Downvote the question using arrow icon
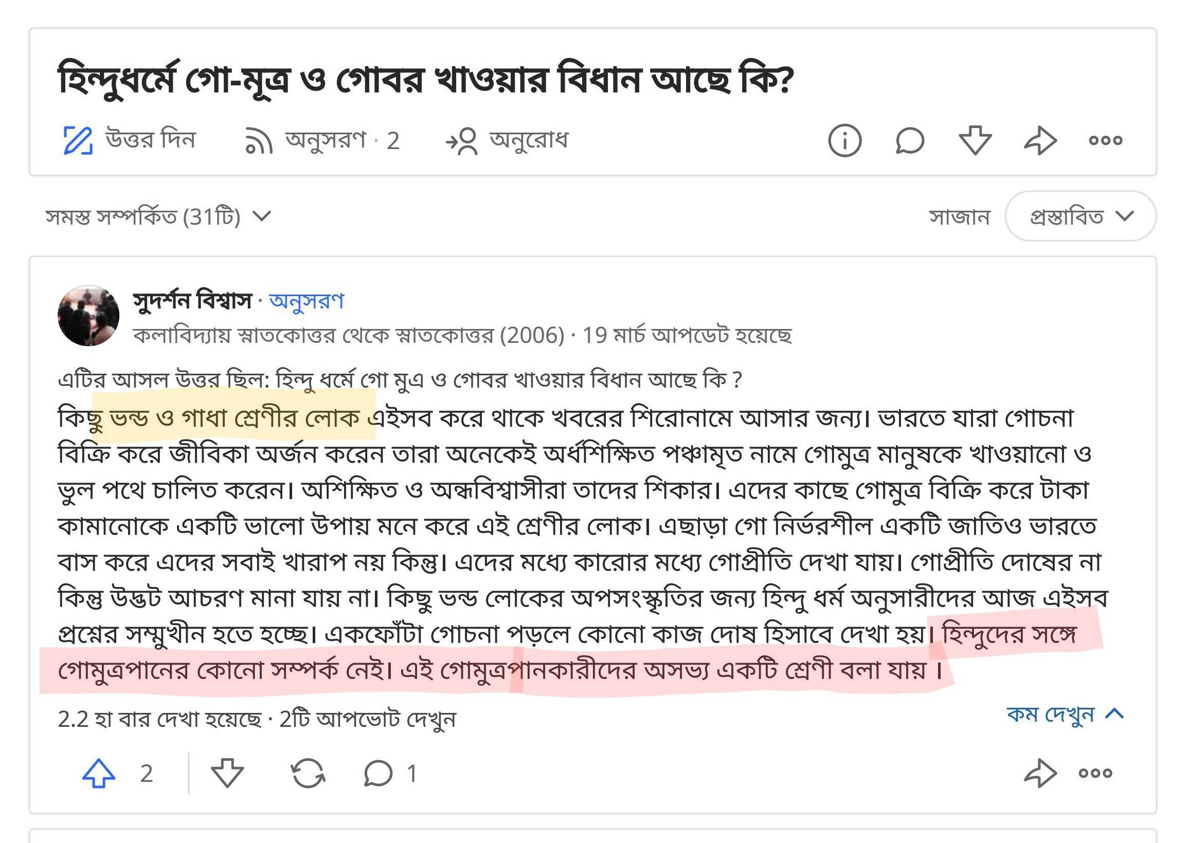This screenshot has width=1189, height=843. coord(975,140)
